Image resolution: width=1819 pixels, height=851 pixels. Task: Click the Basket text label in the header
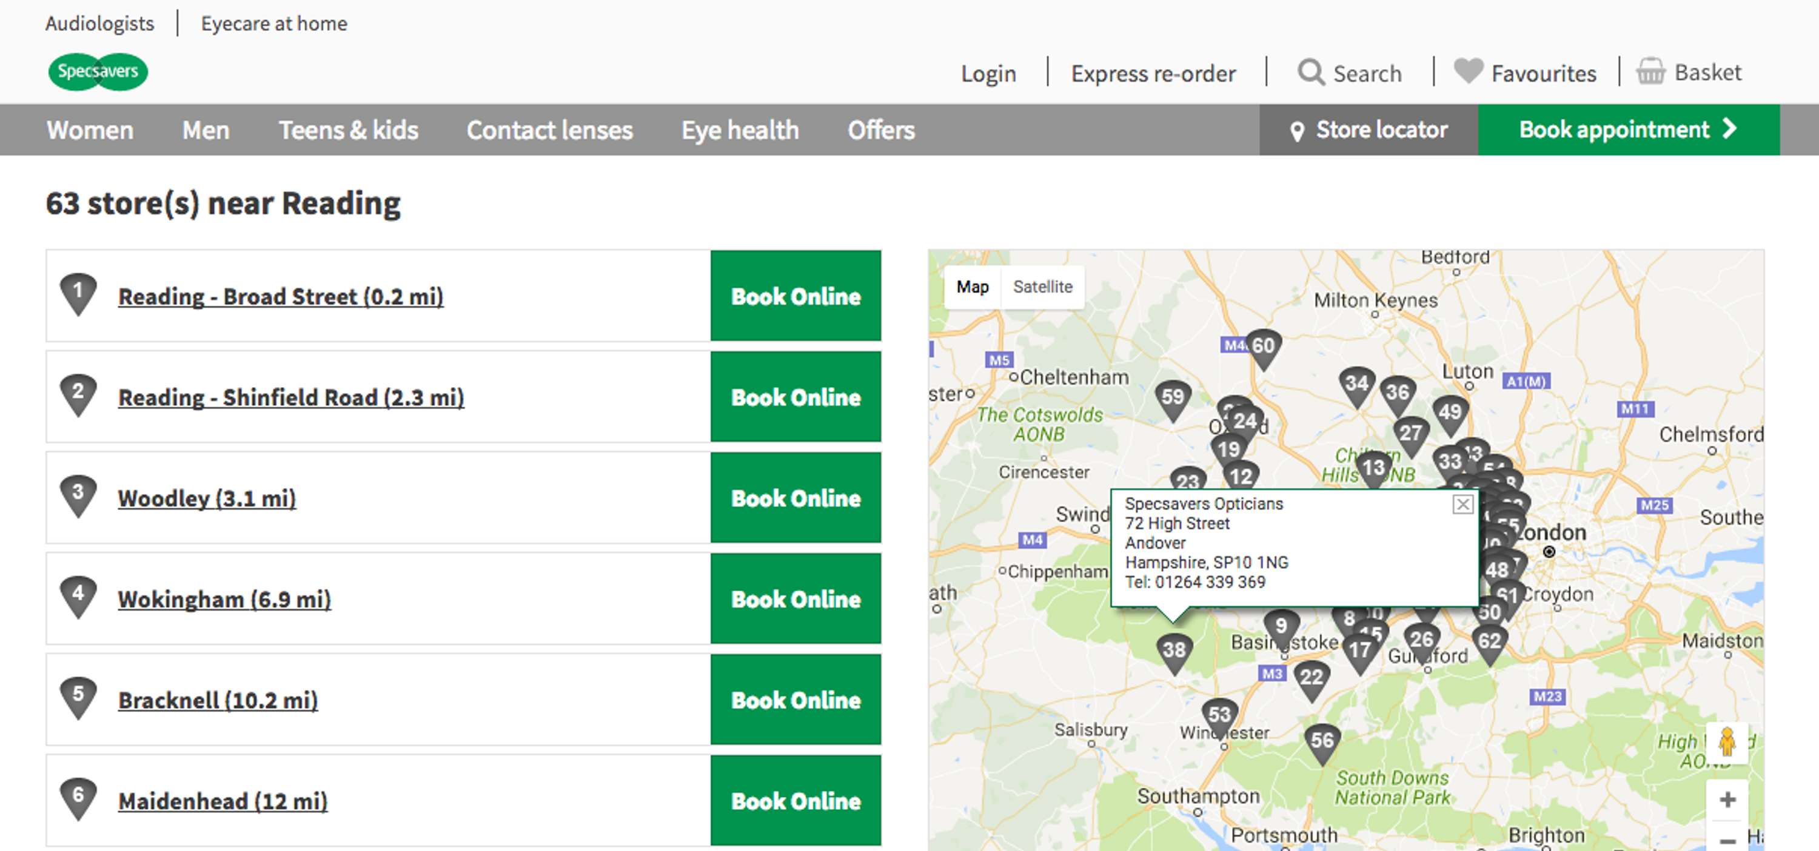tap(1707, 72)
